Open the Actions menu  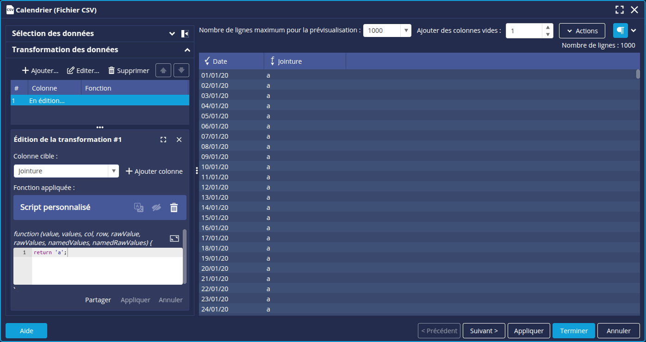582,31
